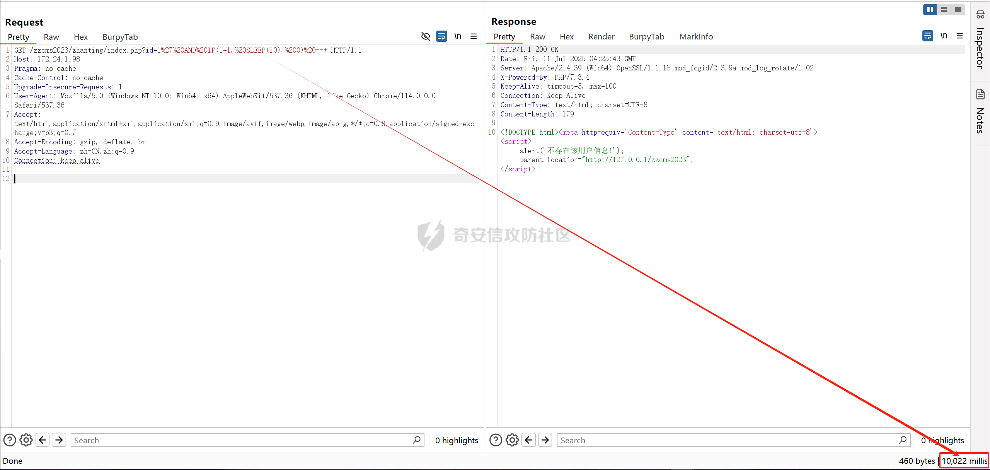
Task: Click the Server: Apache response header line
Action: (657, 68)
